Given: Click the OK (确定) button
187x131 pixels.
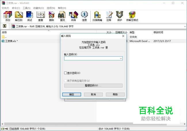Looking at the screenshot, I should (72, 94).
